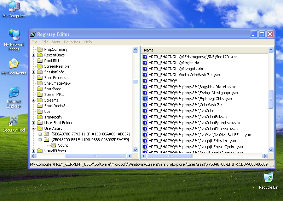Screen dimensions: 283x201
Task: Select the Count folder icon in tree
Action: 54,145
